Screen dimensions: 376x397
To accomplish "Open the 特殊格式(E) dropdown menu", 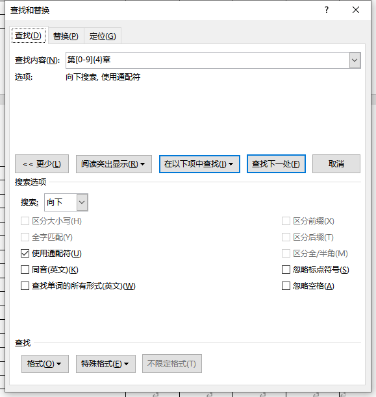I will (x=106, y=364).
